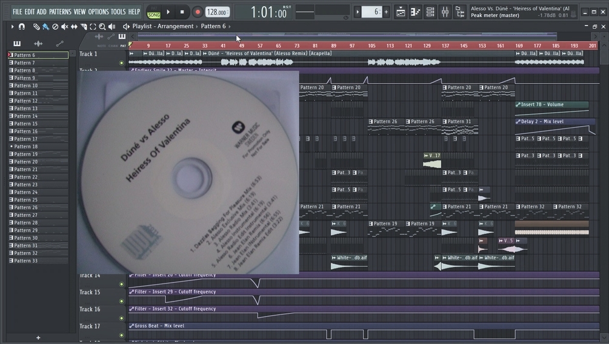Click the timeline scroll left arrow

click(133, 36)
